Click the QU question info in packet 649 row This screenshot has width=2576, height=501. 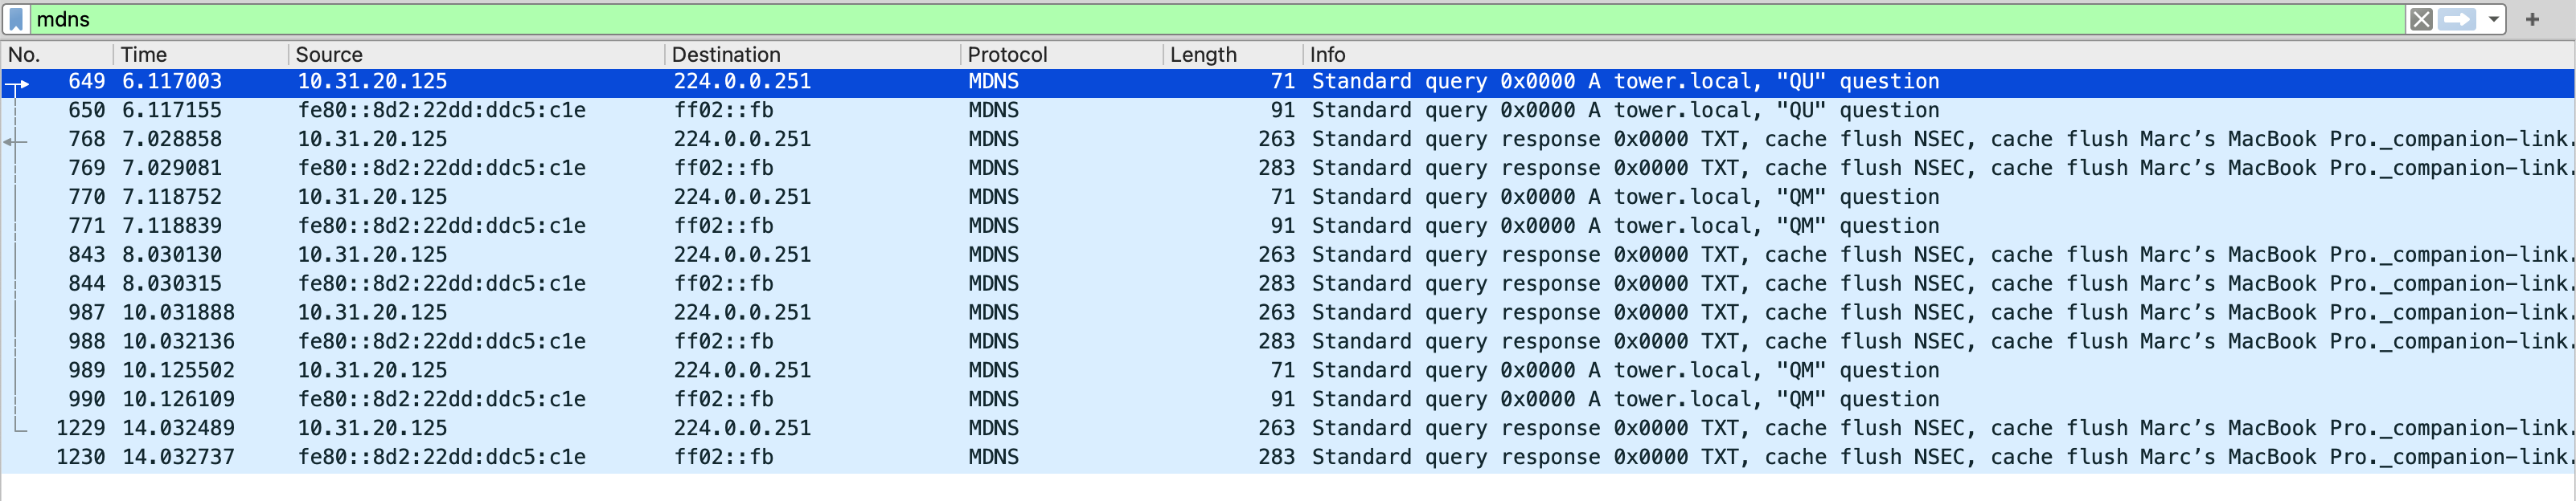click(1625, 82)
